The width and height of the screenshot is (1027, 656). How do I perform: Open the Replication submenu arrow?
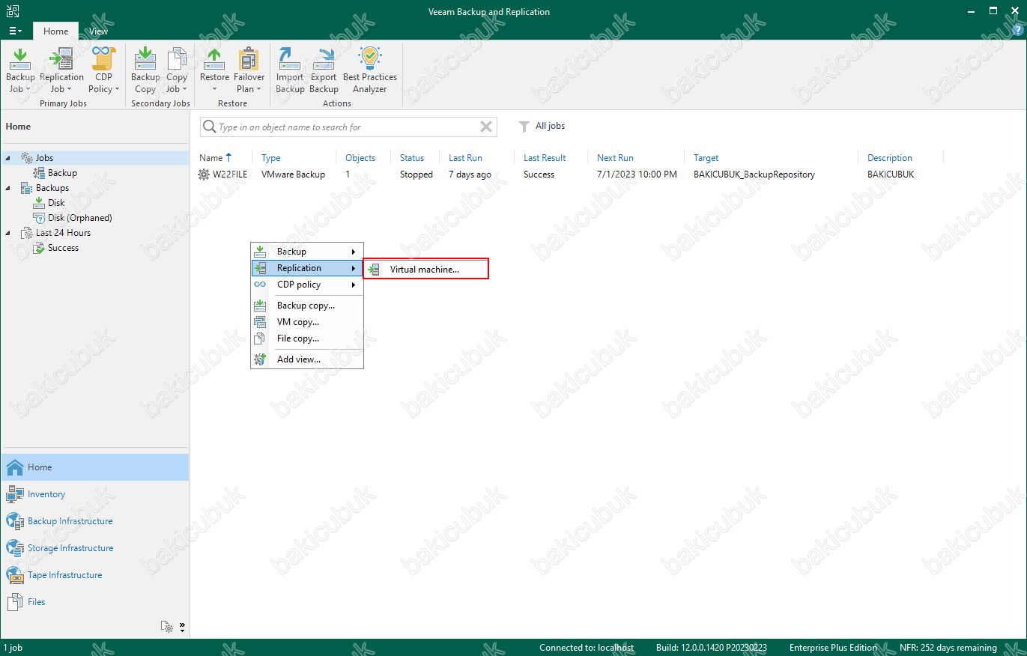tap(354, 268)
